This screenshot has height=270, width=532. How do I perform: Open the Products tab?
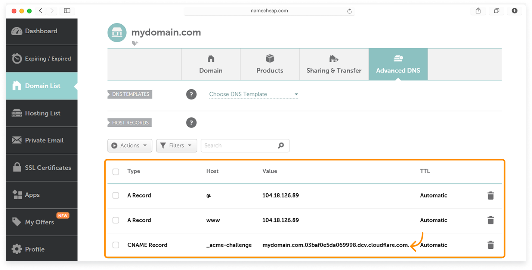click(270, 64)
